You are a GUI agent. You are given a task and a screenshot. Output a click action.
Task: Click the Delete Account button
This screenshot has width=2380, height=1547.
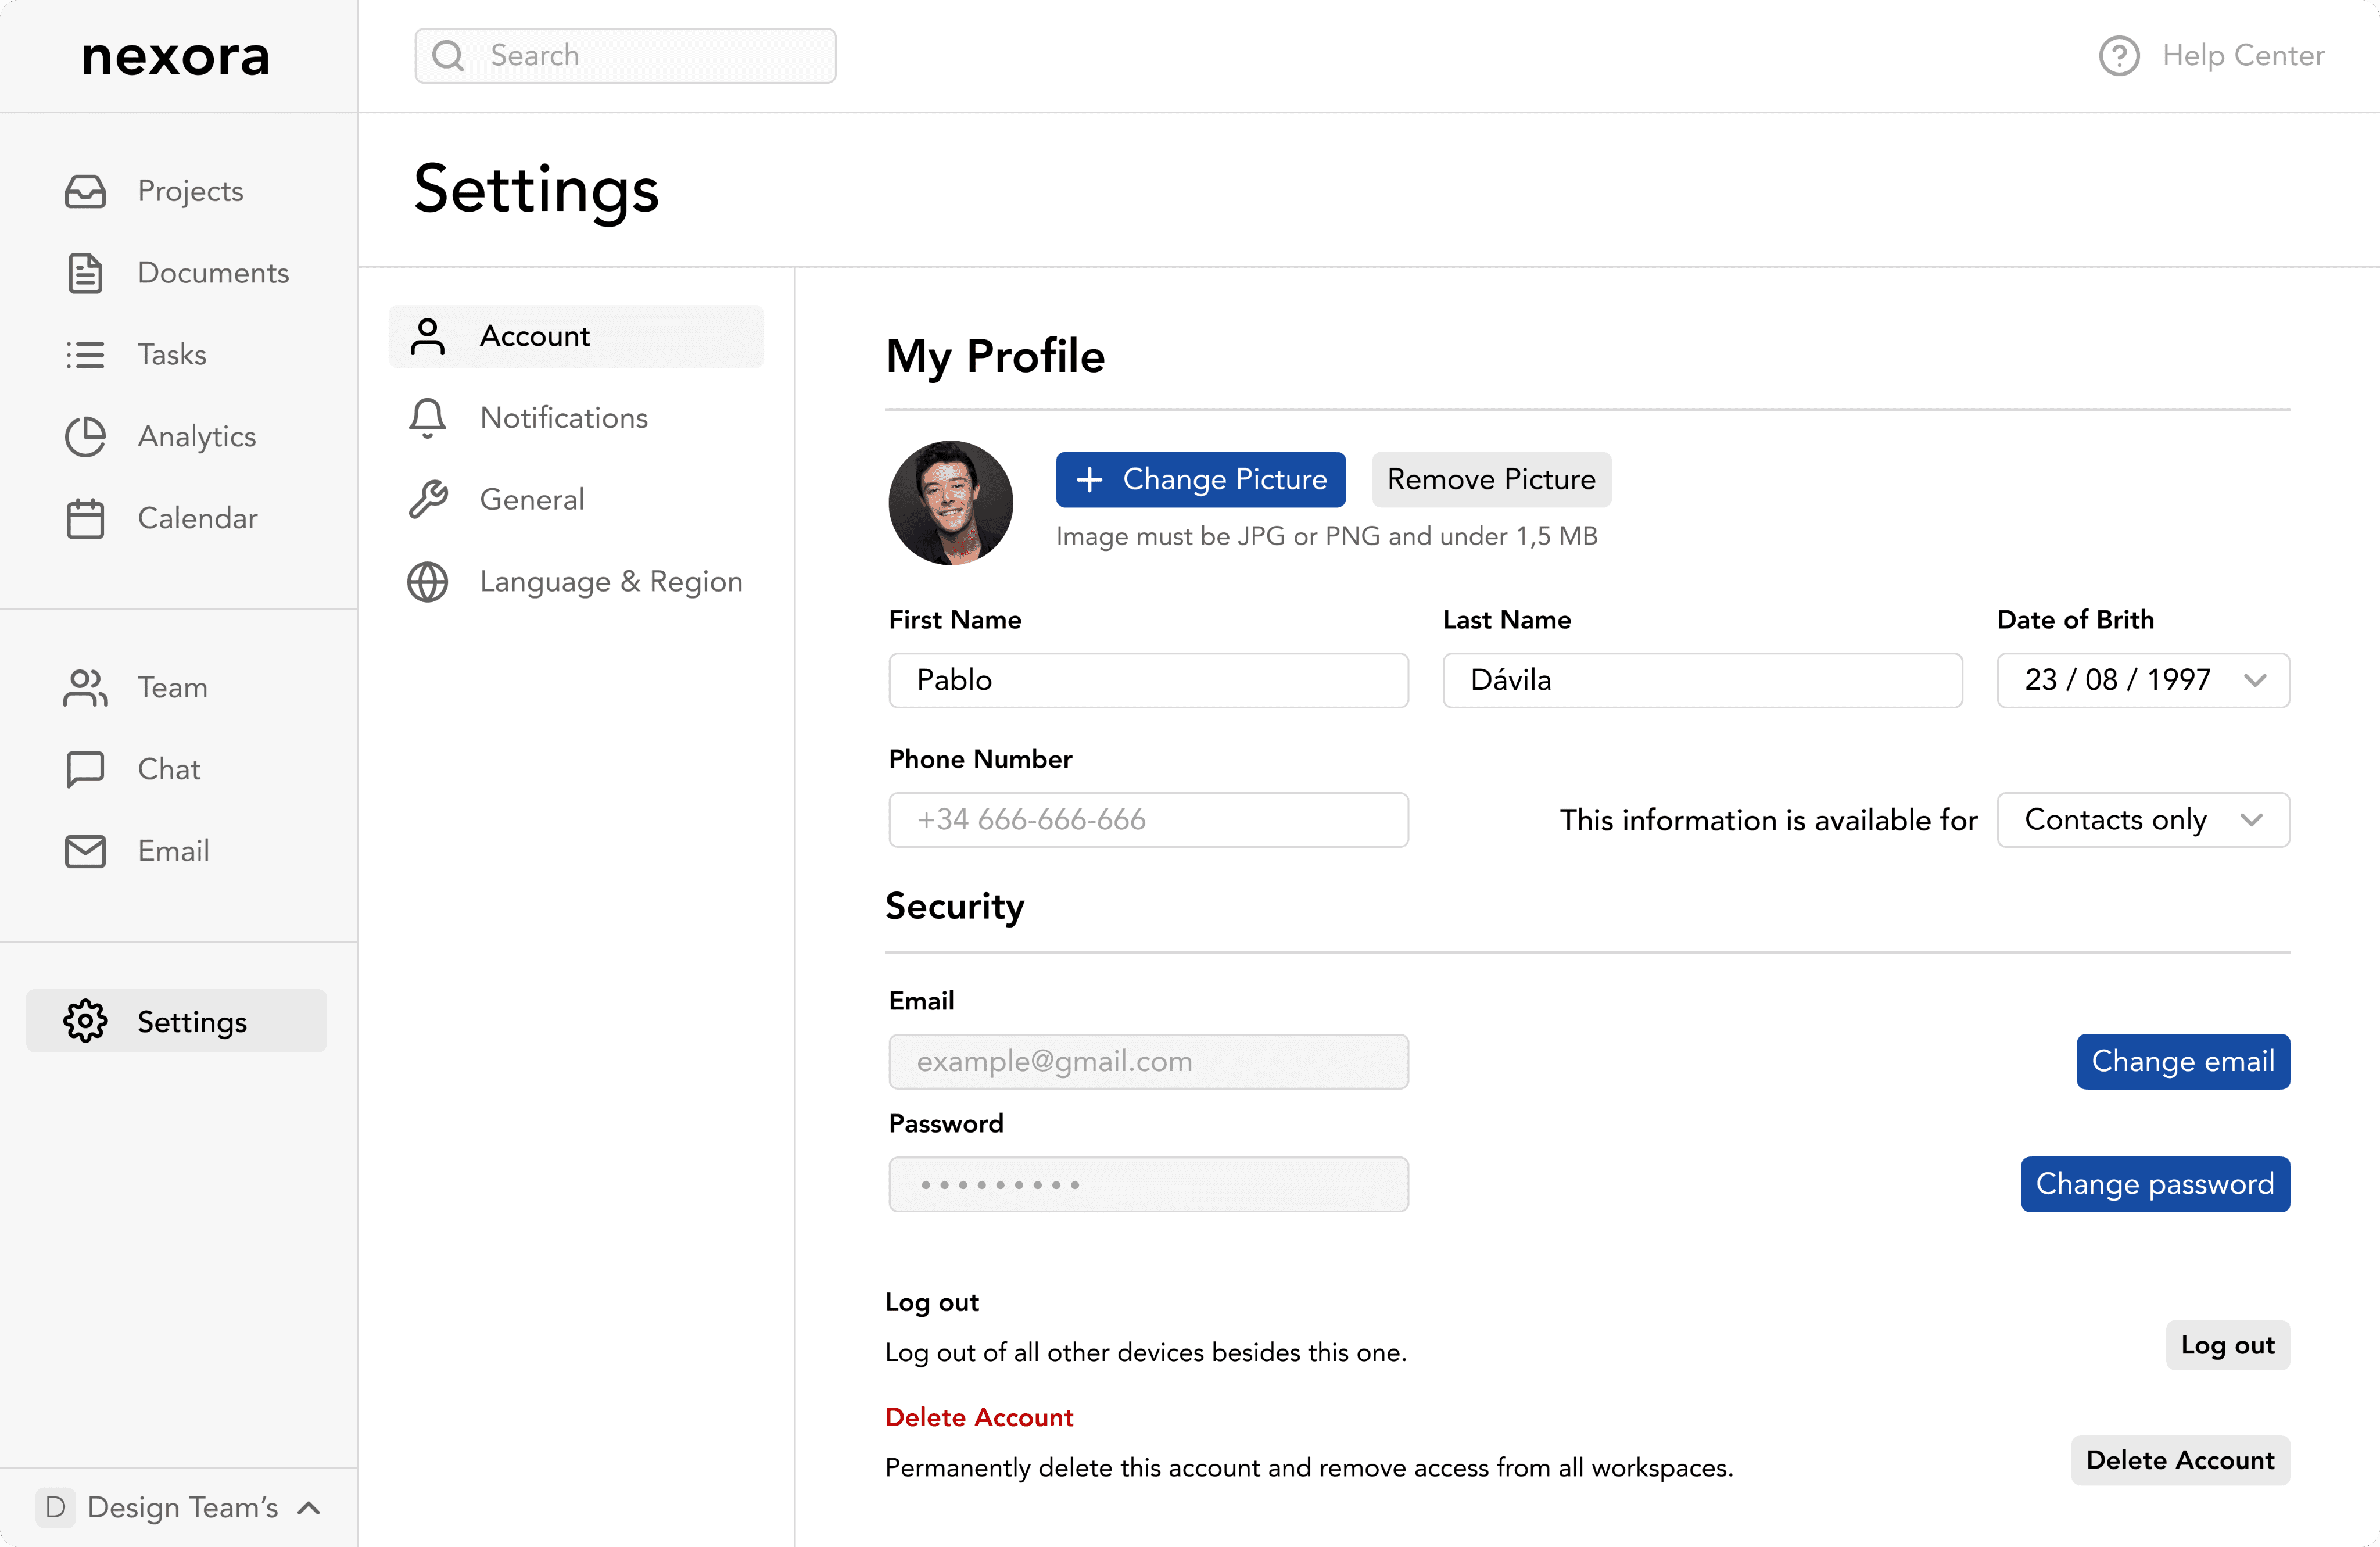pos(2179,1460)
